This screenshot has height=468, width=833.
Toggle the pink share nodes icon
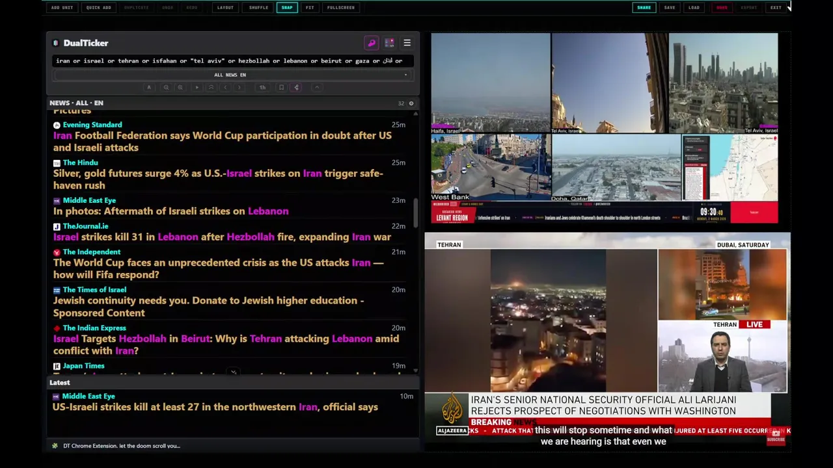(x=296, y=87)
